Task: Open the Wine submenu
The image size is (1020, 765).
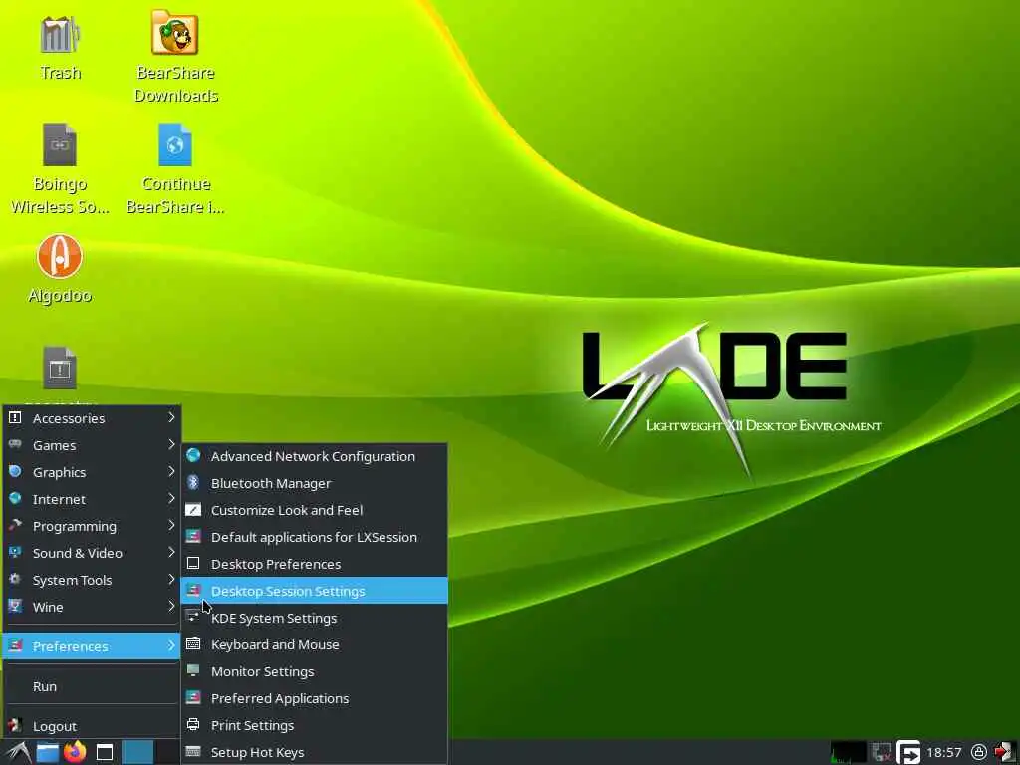Action: click(x=92, y=607)
